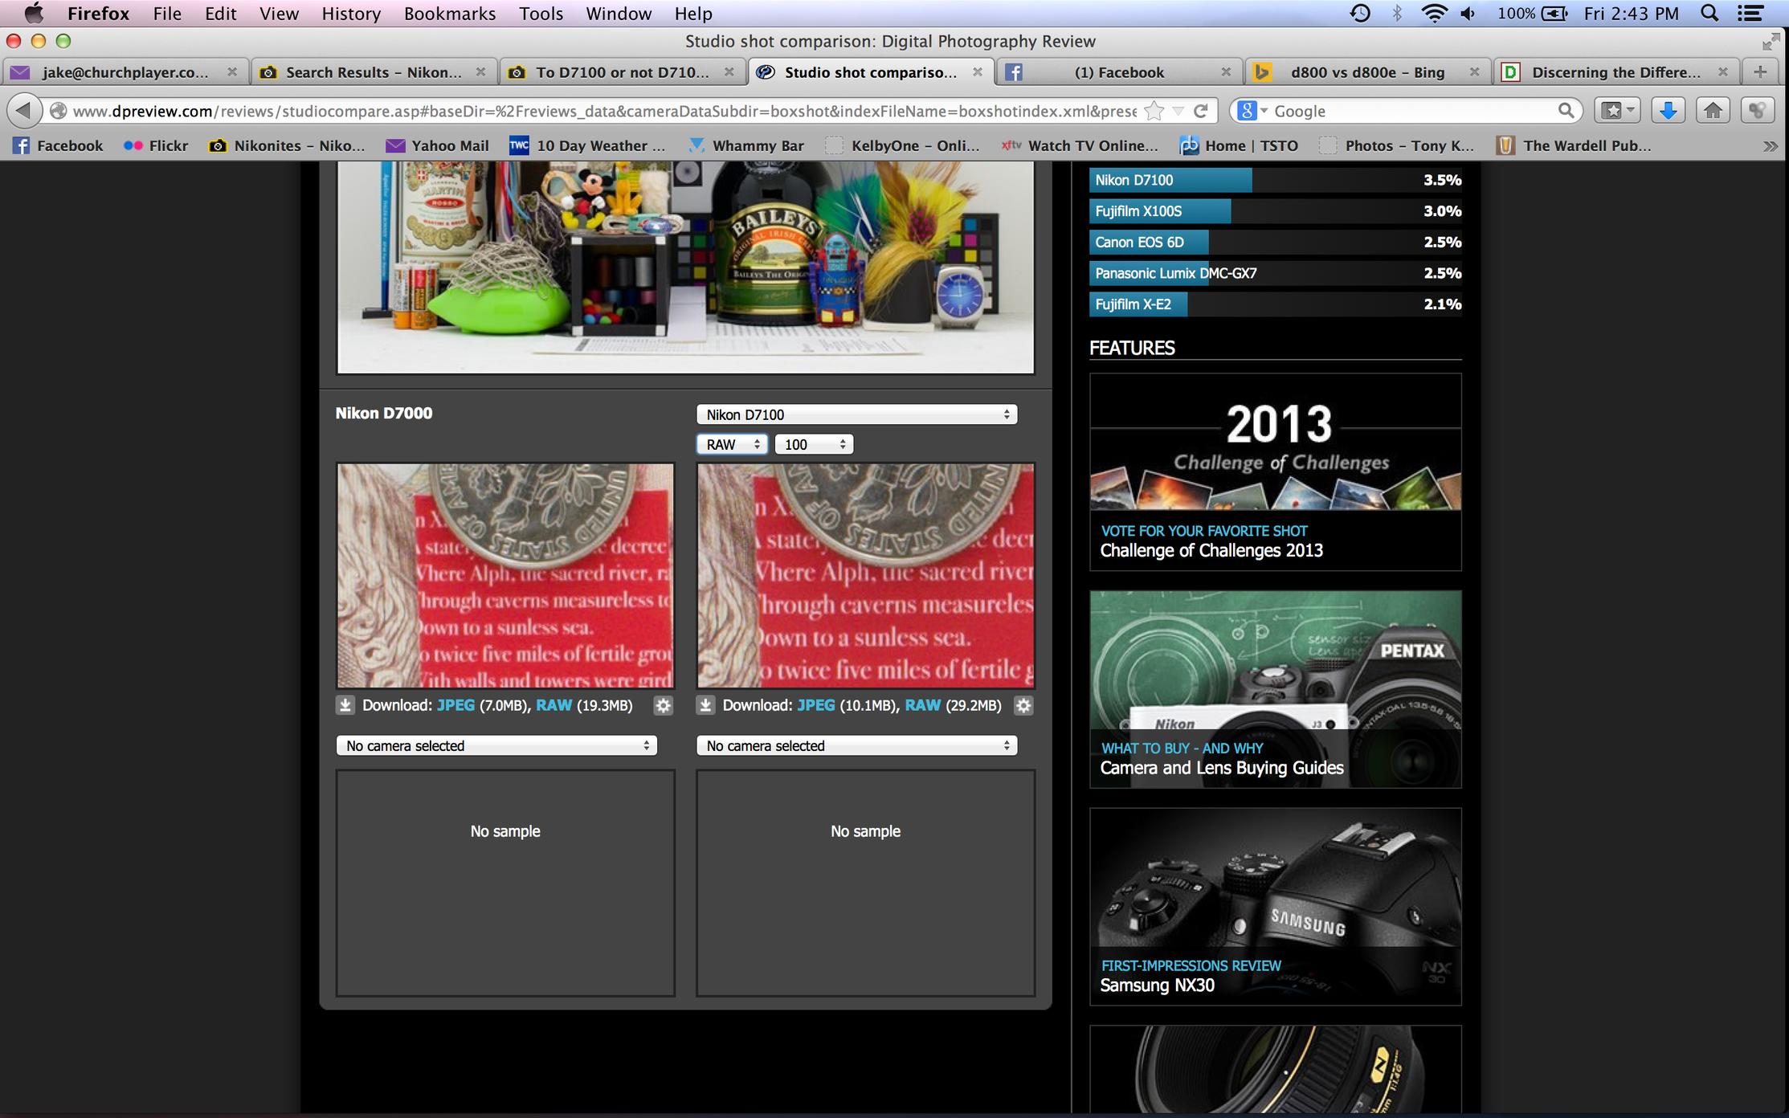Open the Bookmarks menu

pyautogui.click(x=449, y=14)
